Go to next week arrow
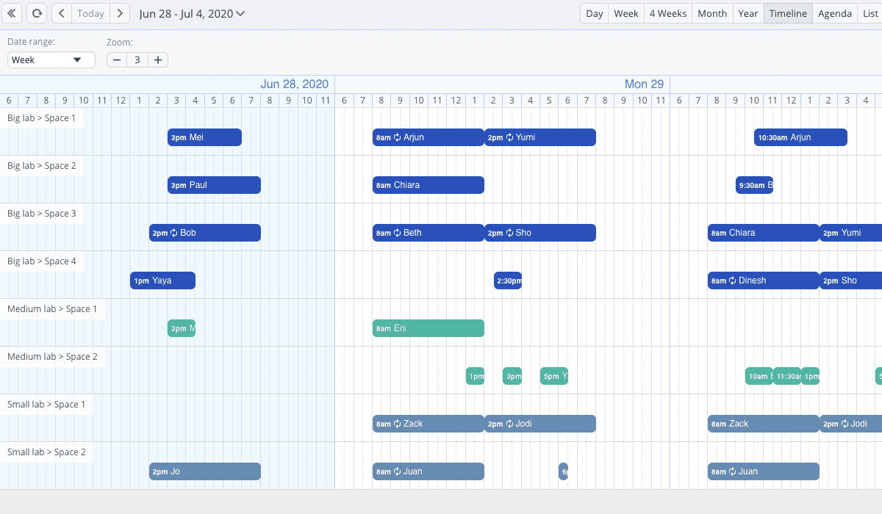This screenshot has height=514, width=882. (120, 13)
